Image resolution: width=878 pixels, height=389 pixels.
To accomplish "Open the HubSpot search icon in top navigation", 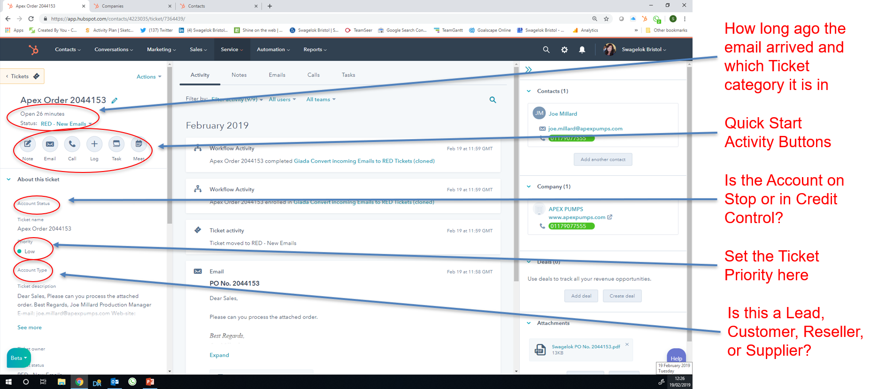I will pos(546,50).
